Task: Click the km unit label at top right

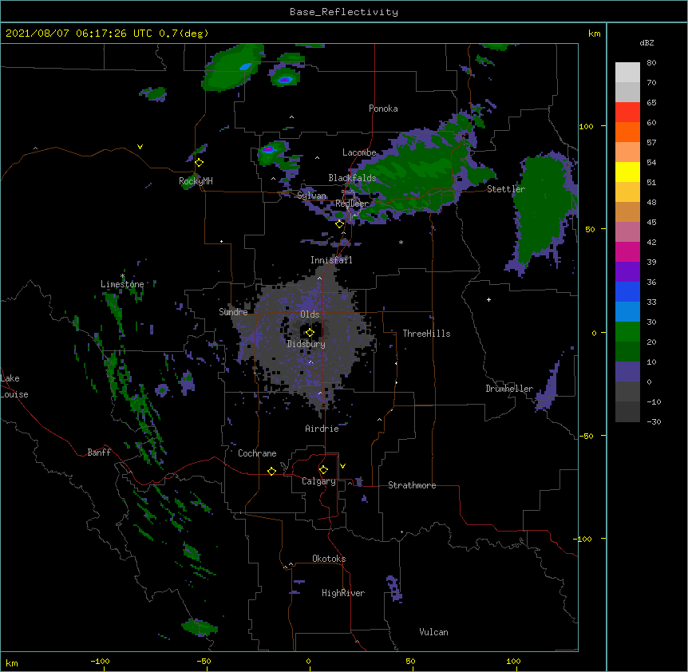Action: pos(594,34)
